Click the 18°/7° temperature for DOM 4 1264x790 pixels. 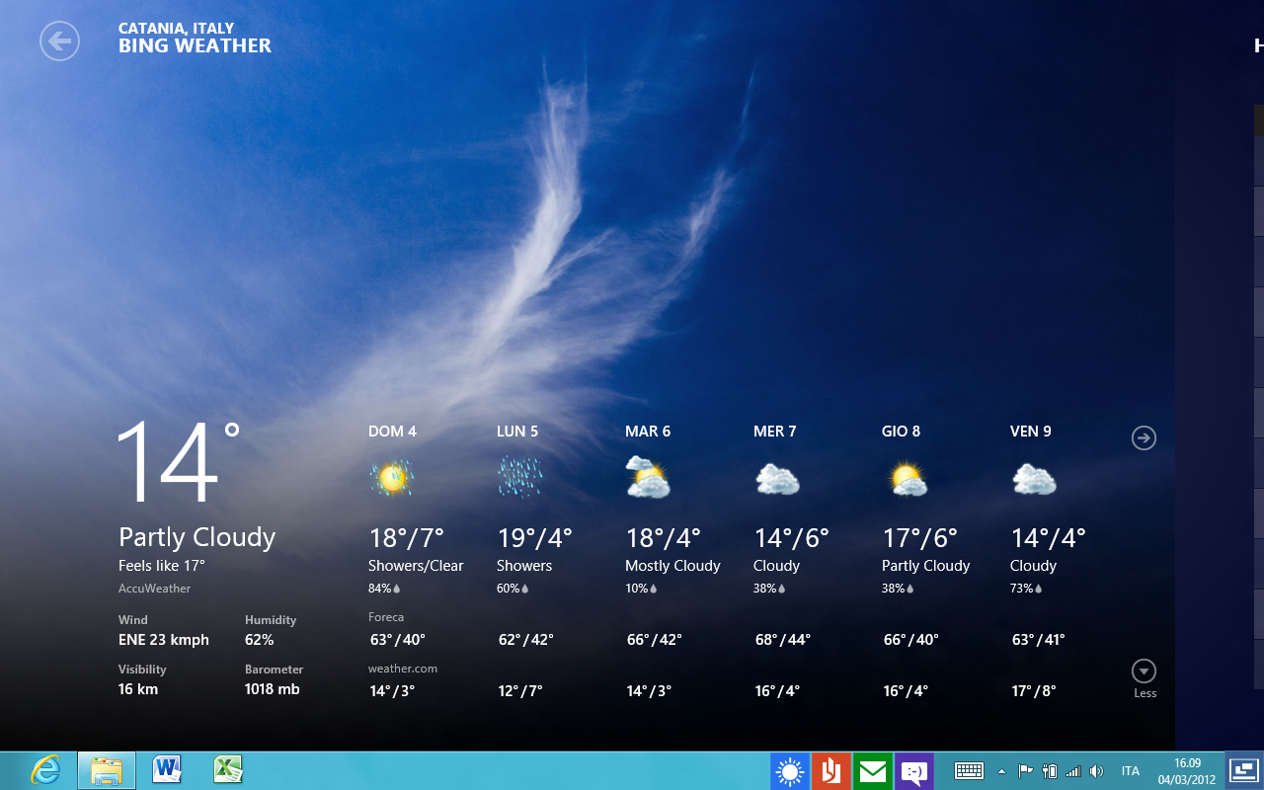407,538
